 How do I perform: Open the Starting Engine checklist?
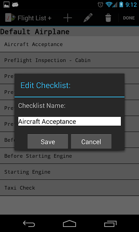(69, 172)
